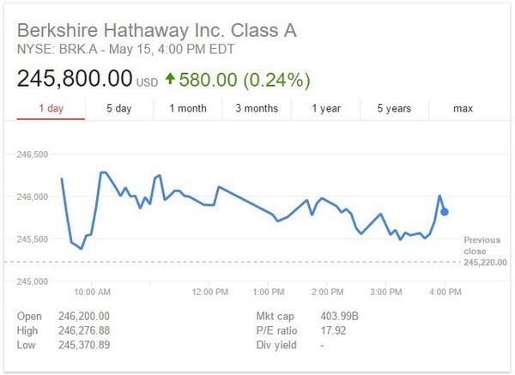The width and height of the screenshot is (515, 375).
Task: Click the green up arrow icon
Action: point(170,79)
